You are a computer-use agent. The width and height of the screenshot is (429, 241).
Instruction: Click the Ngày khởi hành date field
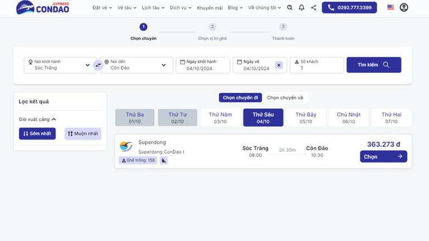coord(203,65)
